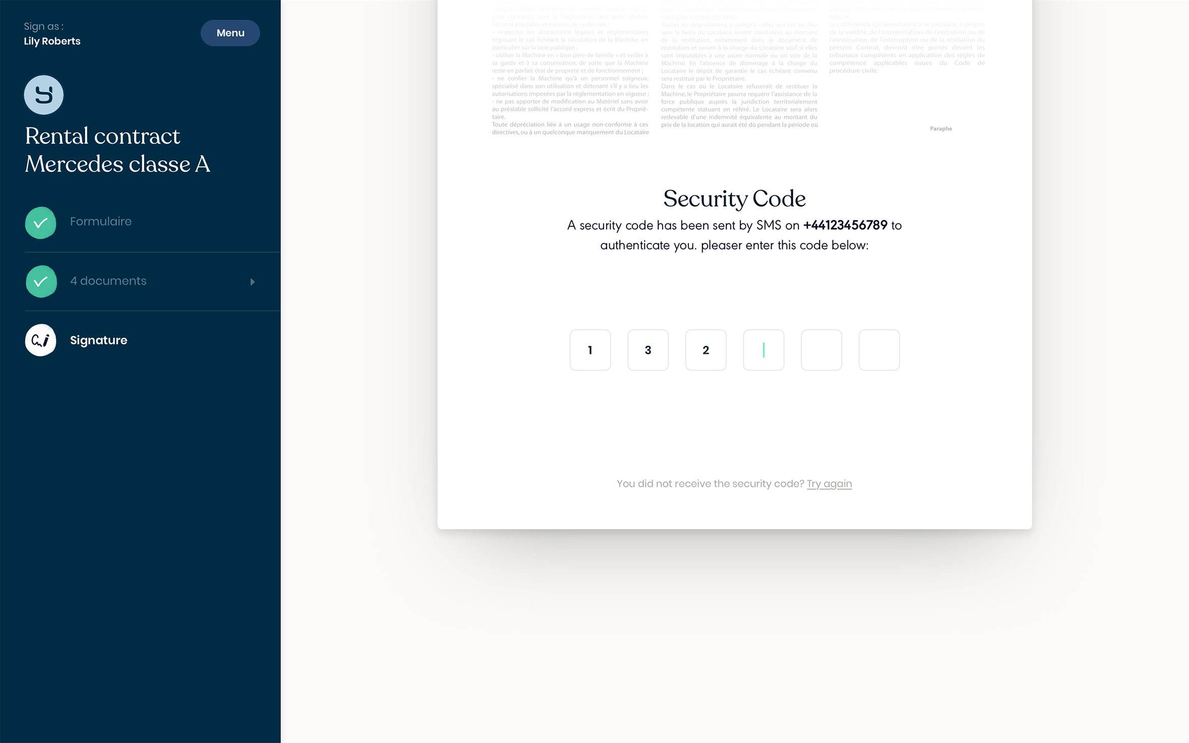
Task: Click Lily Roberts username label
Action: pos(52,40)
